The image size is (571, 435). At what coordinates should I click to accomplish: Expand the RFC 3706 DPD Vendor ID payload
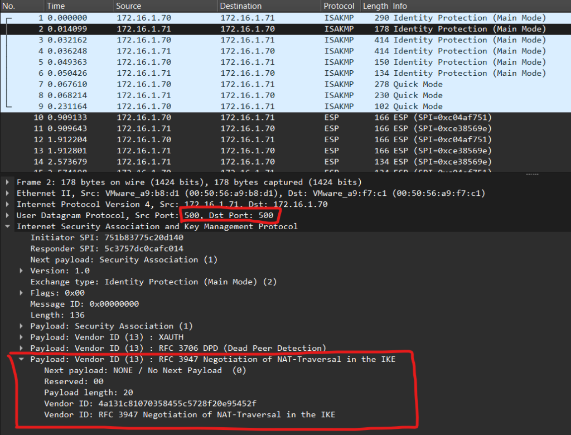[21, 349]
